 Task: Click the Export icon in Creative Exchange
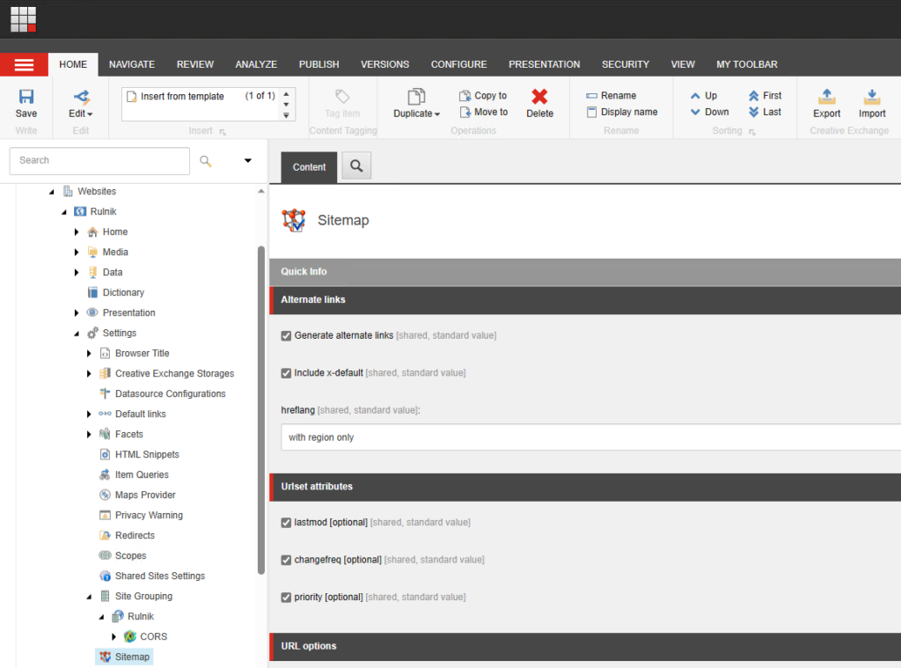click(826, 97)
